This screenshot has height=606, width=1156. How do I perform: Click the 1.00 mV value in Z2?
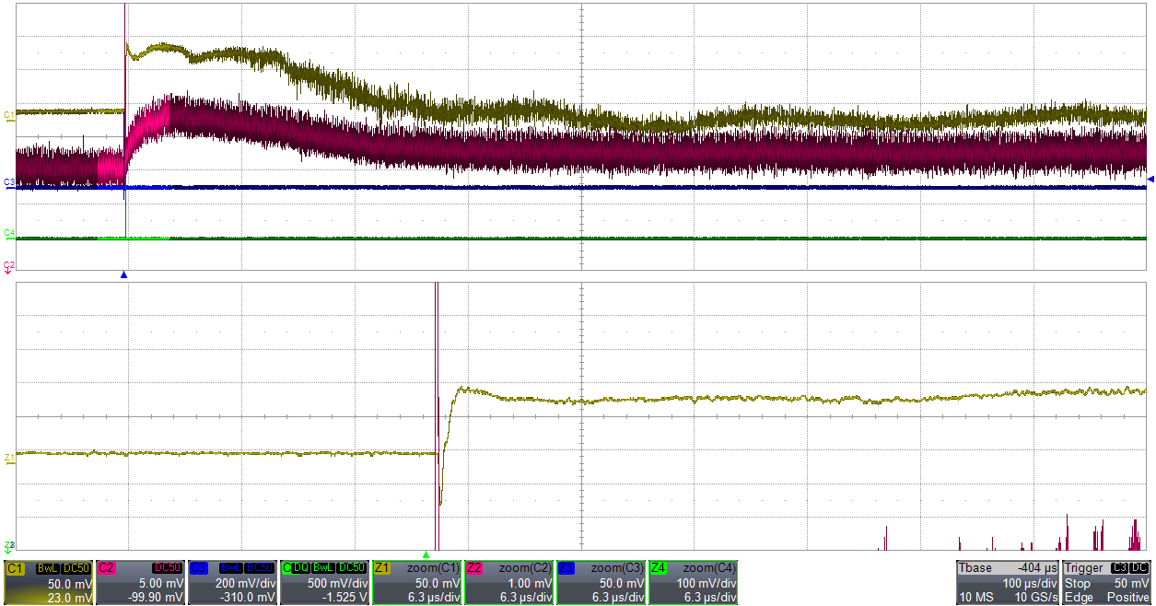point(530,583)
